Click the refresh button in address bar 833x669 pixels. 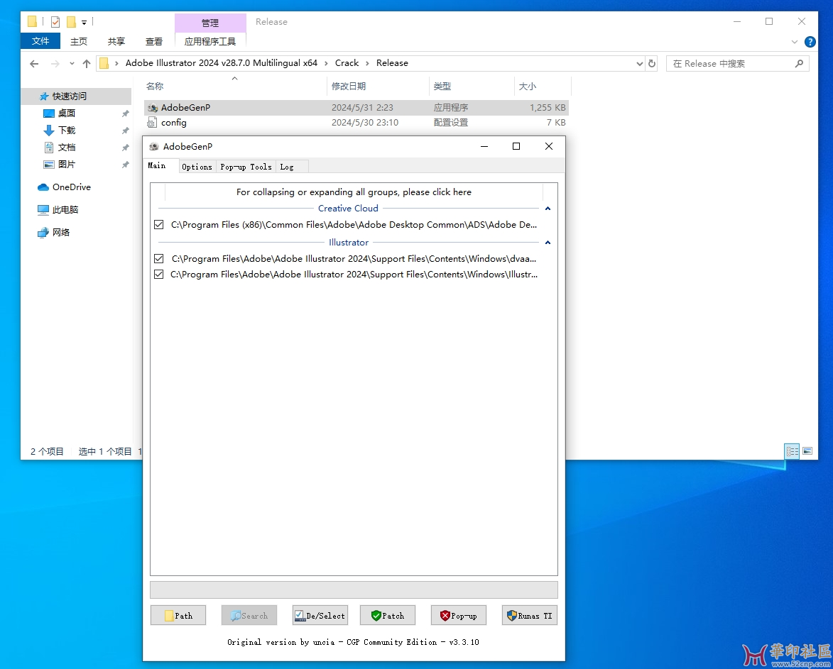click(x=652, y=64)
